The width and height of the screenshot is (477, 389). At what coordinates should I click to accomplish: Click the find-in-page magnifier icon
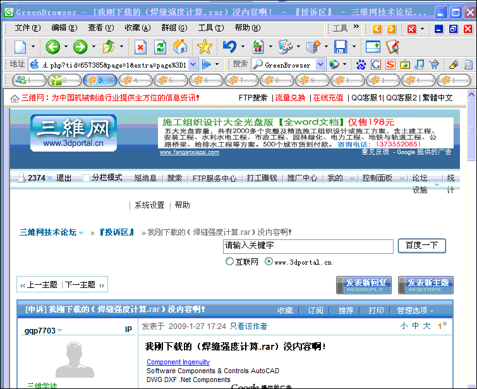(468, 64)
